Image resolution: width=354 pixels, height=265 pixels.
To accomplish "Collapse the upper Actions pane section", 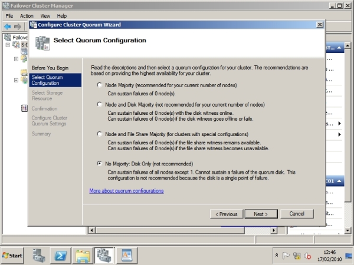I will [339, 48].
